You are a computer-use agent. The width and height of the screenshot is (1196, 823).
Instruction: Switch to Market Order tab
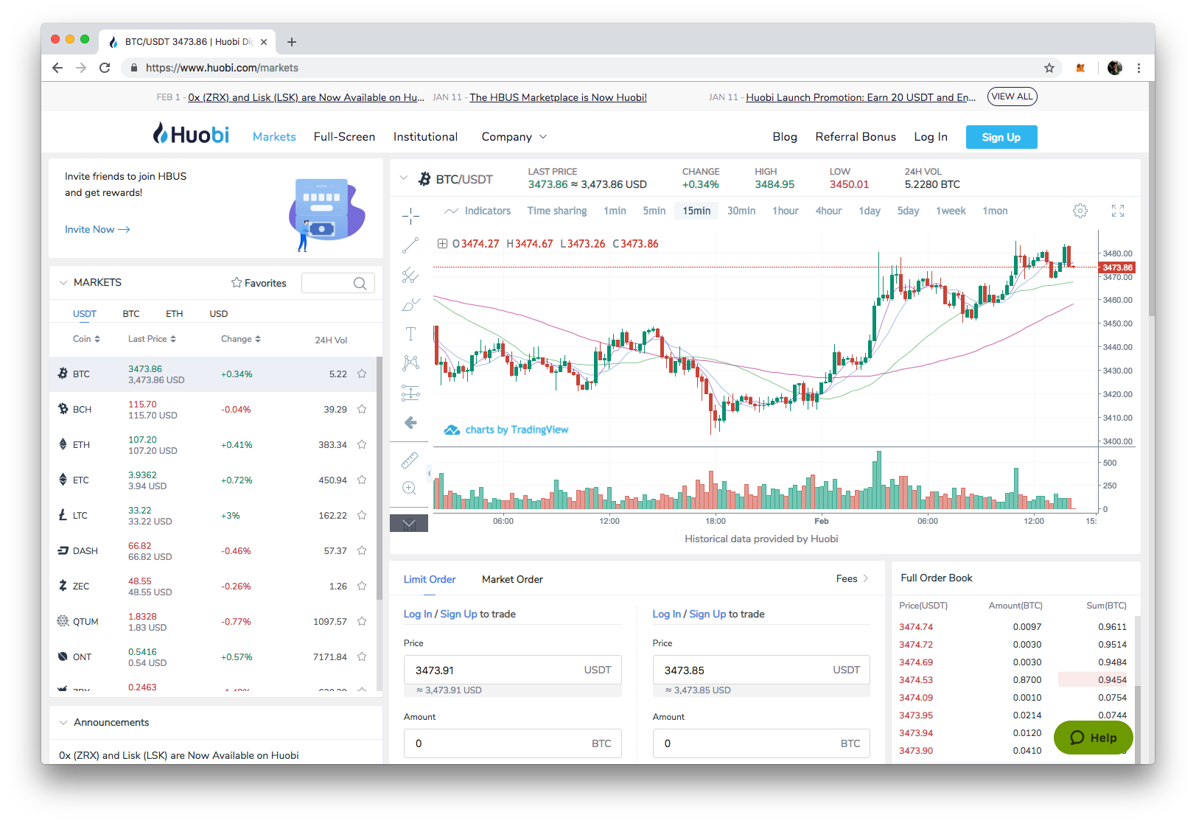pyautogui.click(x=512, y=580)
